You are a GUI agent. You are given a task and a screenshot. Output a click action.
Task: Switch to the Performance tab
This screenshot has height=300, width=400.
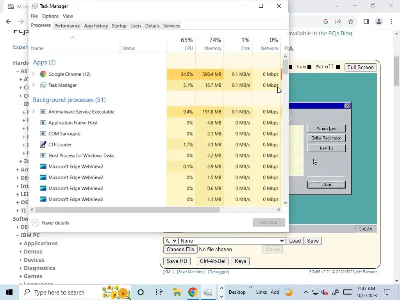[67, 26]
